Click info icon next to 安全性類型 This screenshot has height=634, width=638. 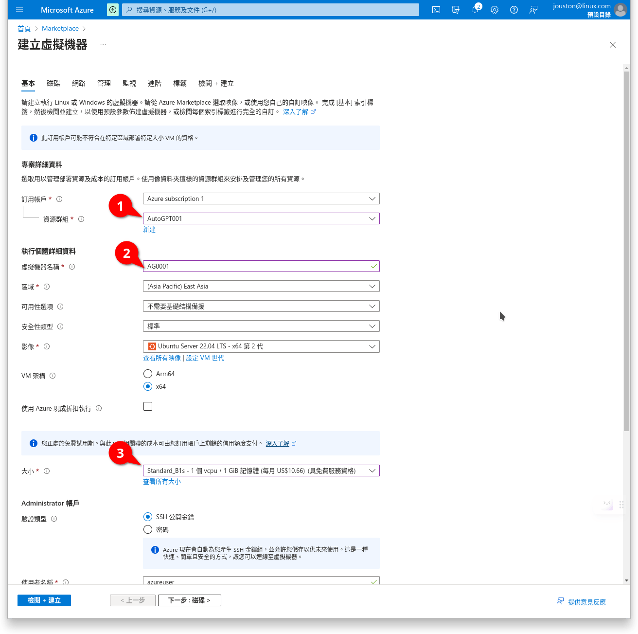click(60, 326)
